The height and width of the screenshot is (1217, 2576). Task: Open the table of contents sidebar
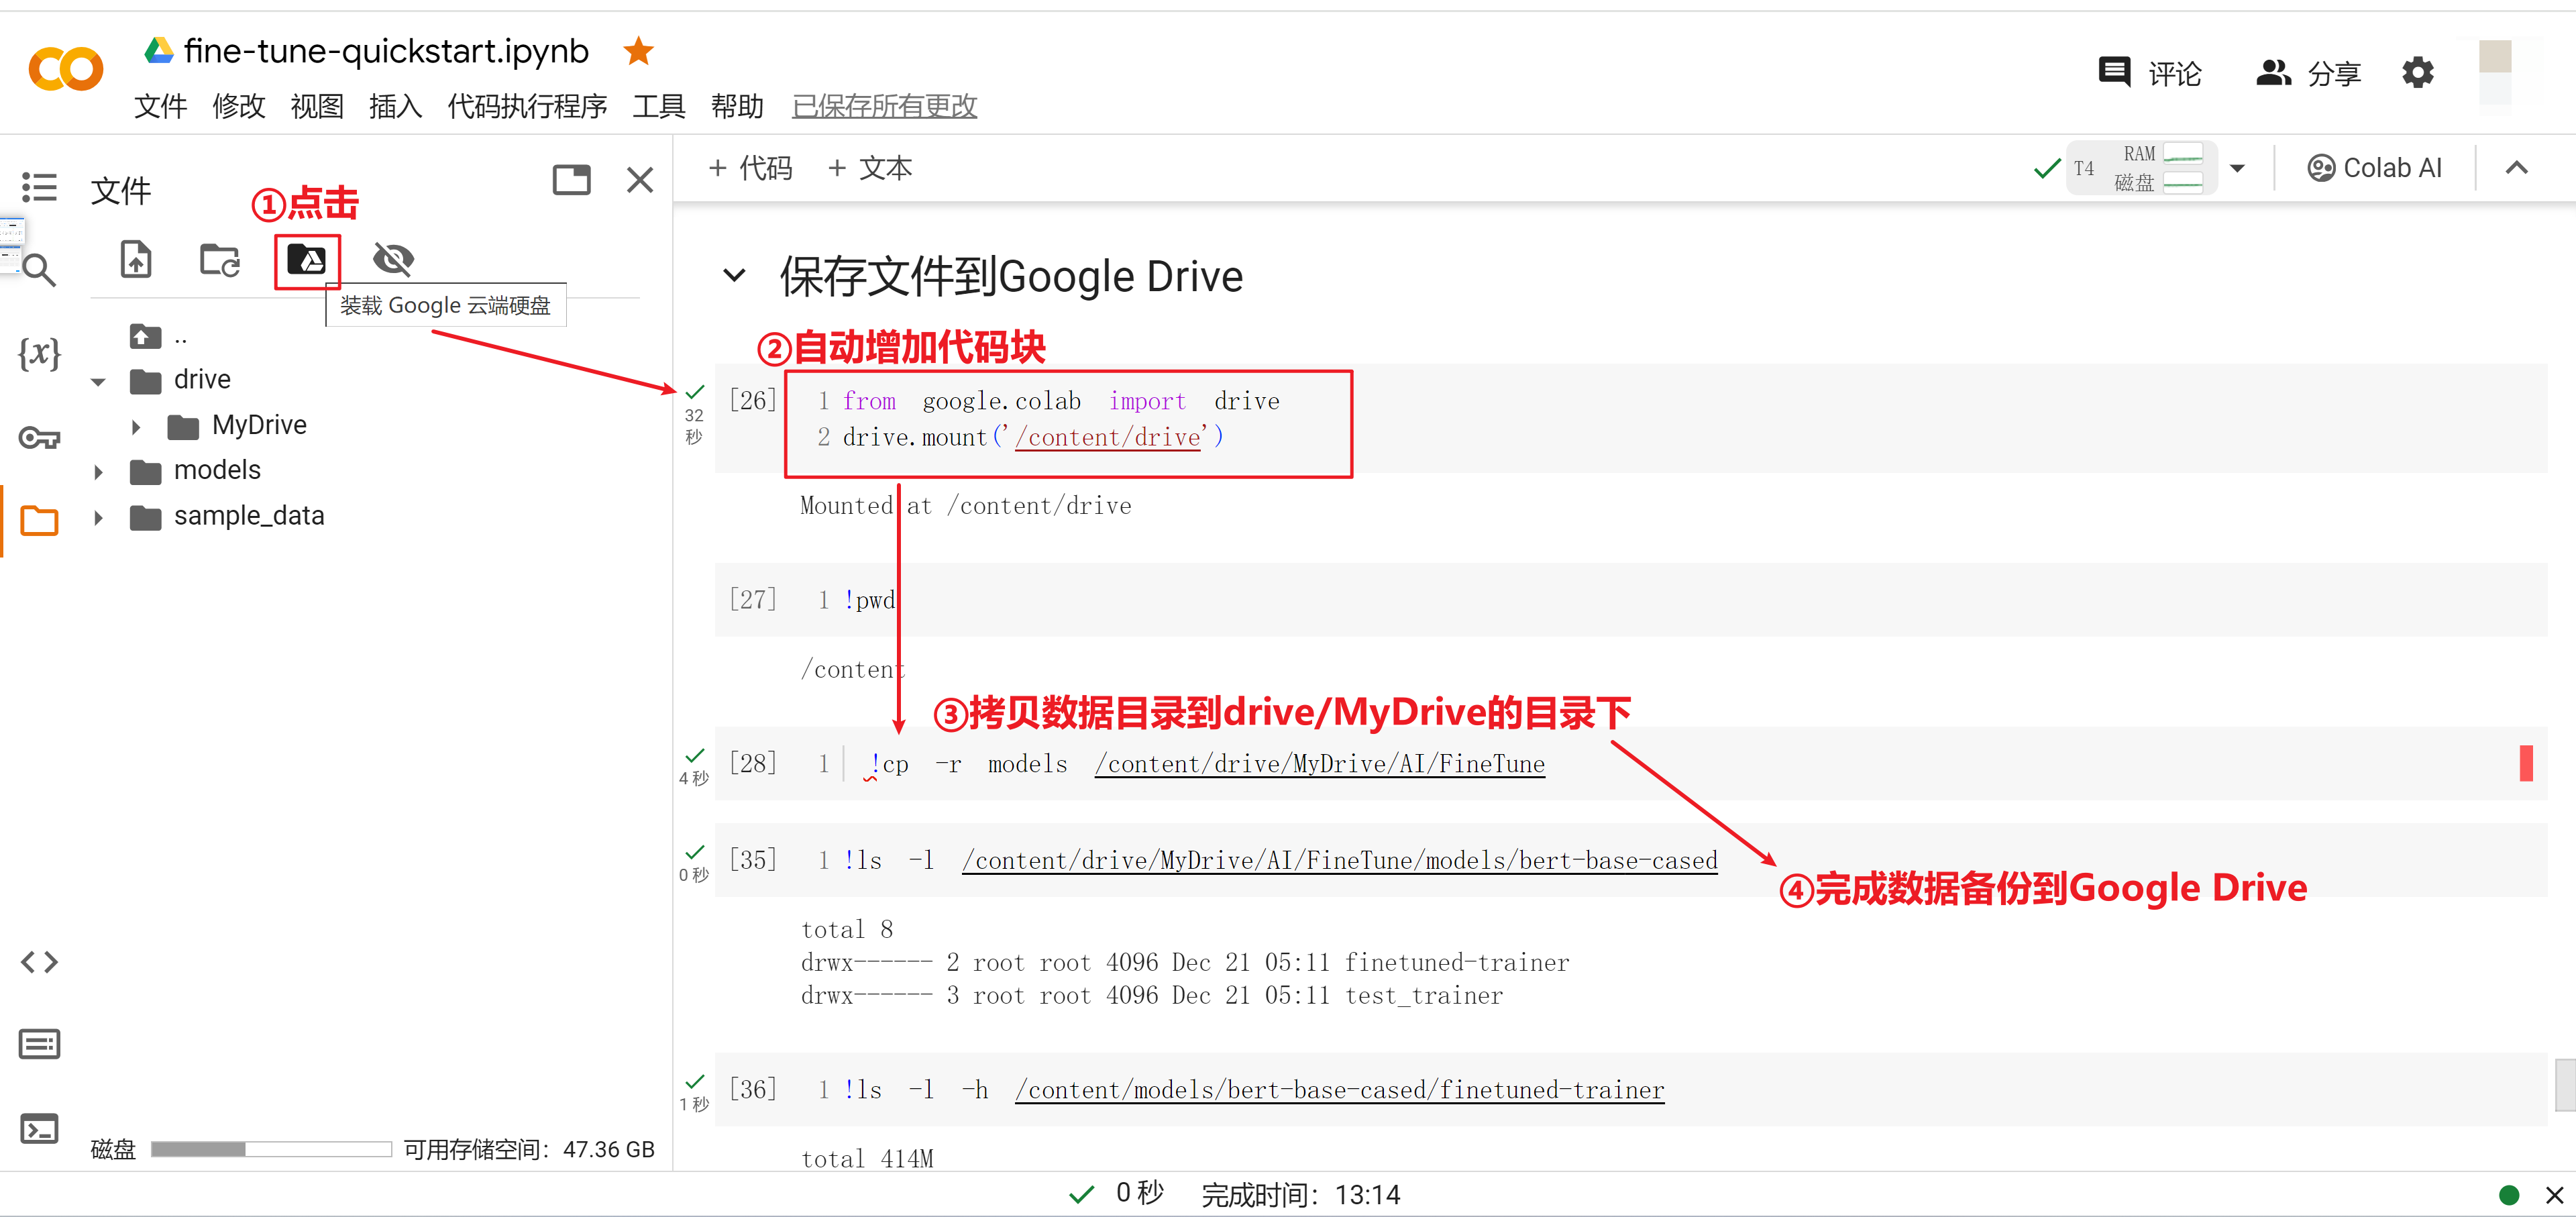coord(39,187)
